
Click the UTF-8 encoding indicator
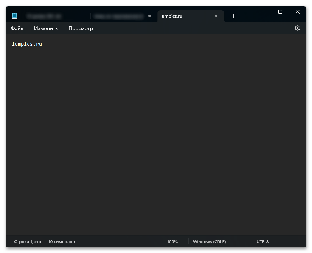(262, 242)
